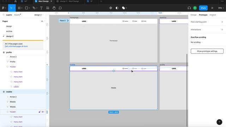Viewport: 226px width, 127px height.
Task: Open the No scrolling overflow dropdown
Action: tap(197, 42)
